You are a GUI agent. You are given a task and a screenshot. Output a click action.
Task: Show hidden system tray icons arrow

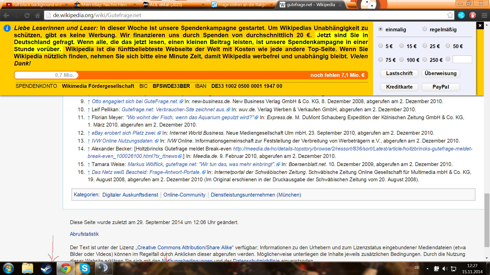pyautogui.click(x=427, y=268)
